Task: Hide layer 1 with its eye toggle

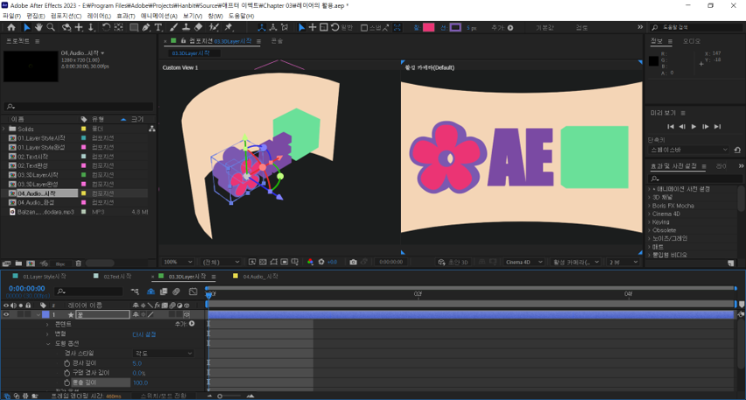Action: click(x=6, y=314)
